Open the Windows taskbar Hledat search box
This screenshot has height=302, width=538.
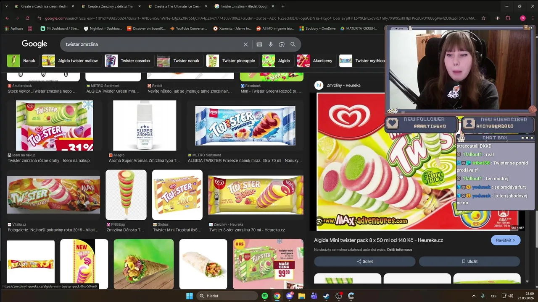pos(227,296)
